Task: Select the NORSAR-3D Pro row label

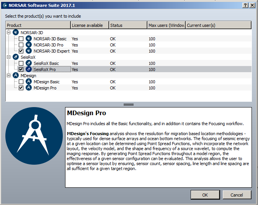Action: click(x=48, y=45)
